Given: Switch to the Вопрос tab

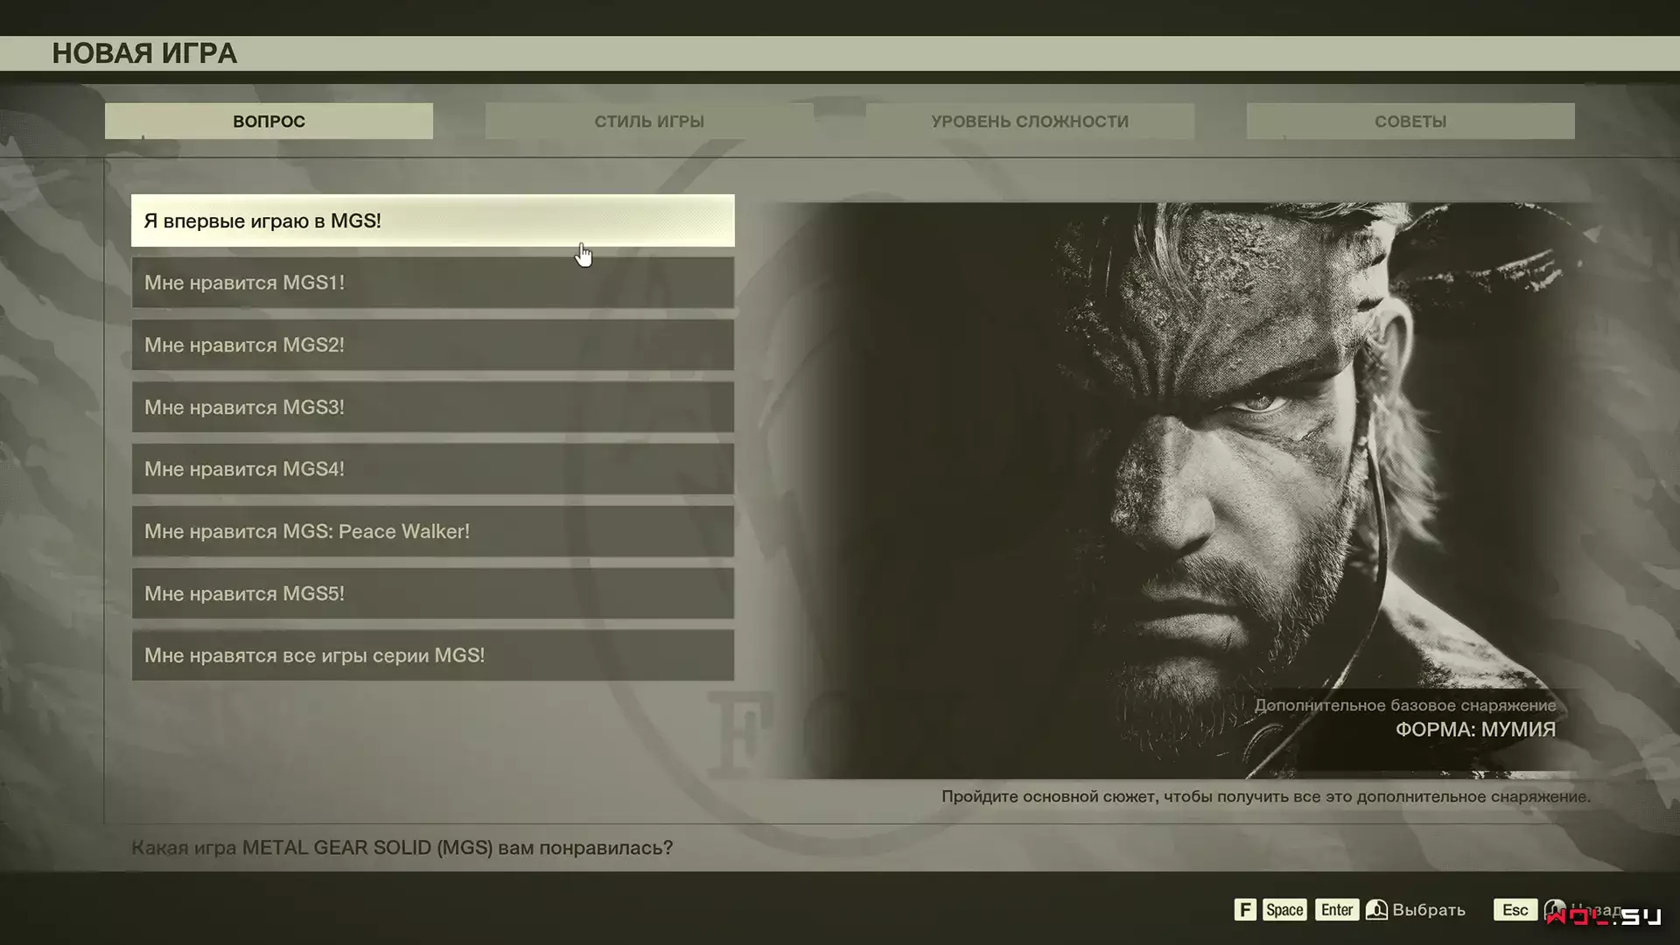Looking at the screenshot, I should tap(269, 122).
